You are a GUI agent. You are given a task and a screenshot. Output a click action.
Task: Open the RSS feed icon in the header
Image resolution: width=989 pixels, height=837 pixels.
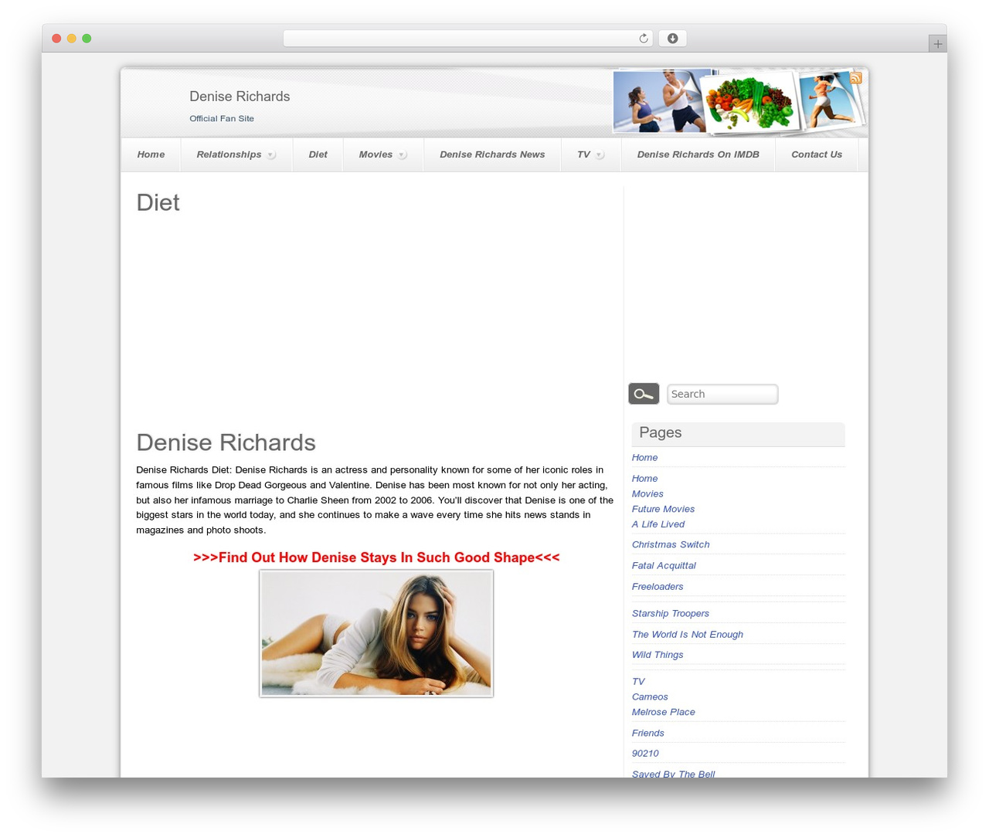point(855,78)
